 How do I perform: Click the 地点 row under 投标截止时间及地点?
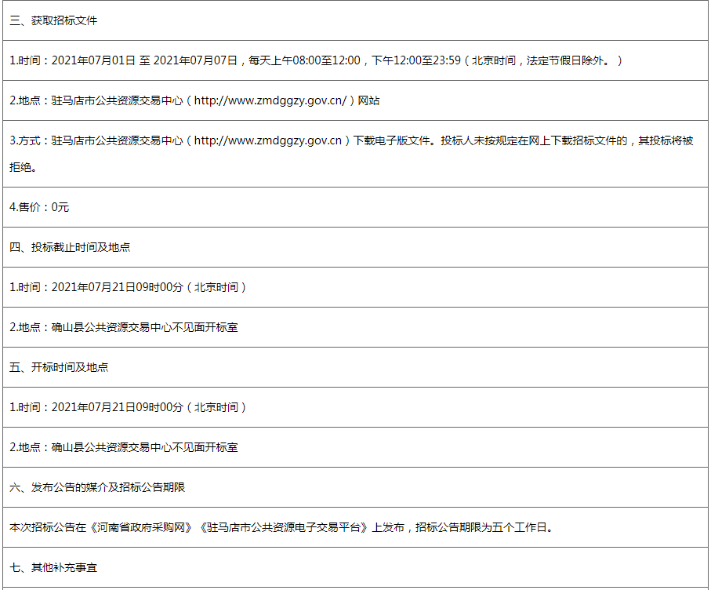pos(123,327)
